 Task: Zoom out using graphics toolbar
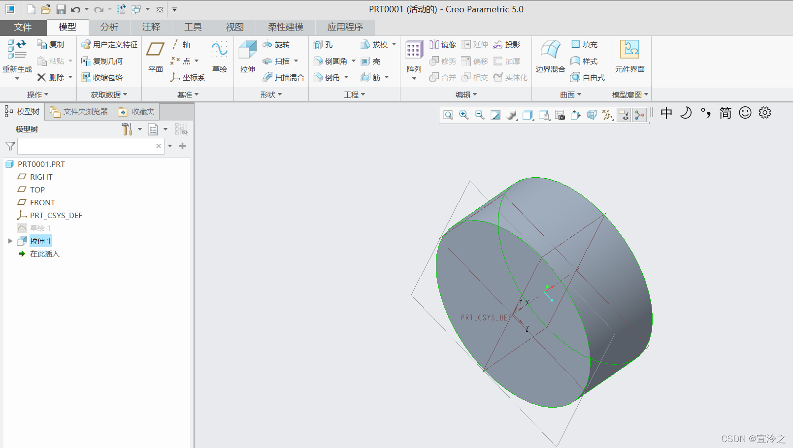(480, 115)
